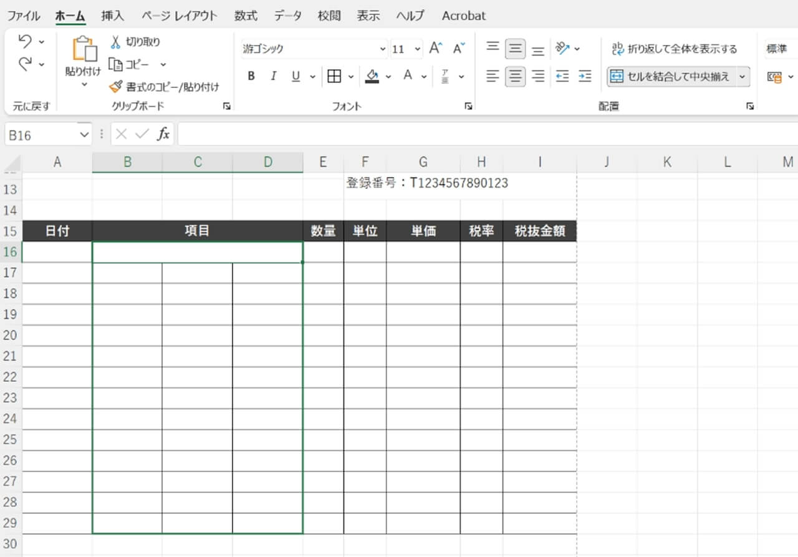Viewport: 798px width, 557px height.
Task: Toggle center horizontal alignment
Action: click(x=515, y=76)
